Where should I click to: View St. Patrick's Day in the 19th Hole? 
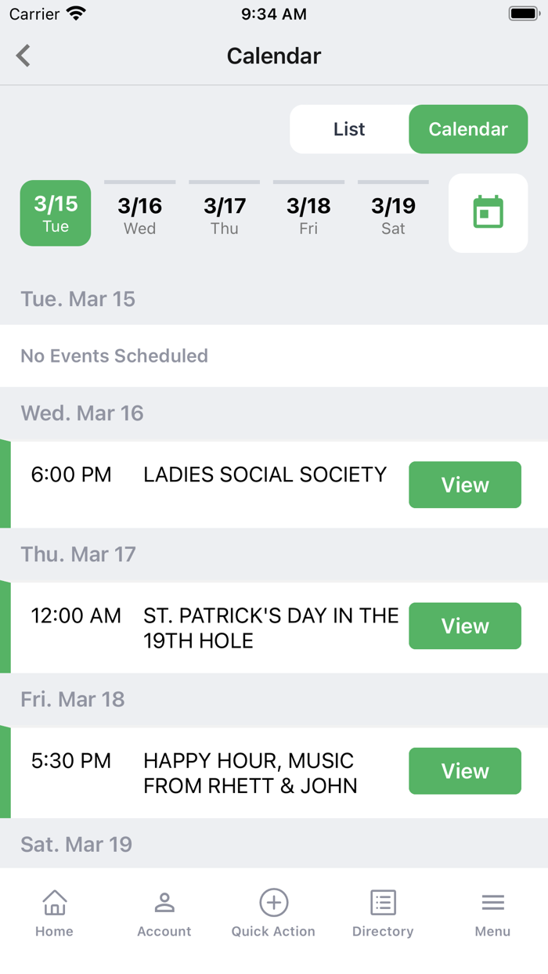(464, 626)
